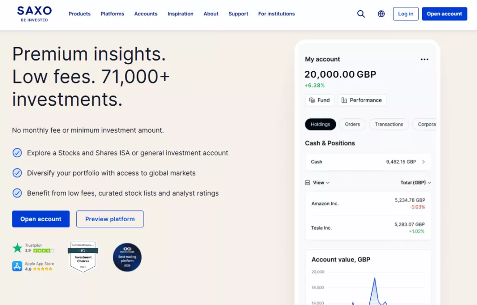Click the Account value chart peak
Screen dimensions: 477x305
coord(375,278)
